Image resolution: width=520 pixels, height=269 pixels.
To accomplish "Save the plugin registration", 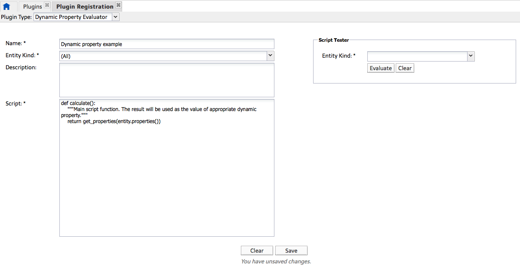I will 291,250.
